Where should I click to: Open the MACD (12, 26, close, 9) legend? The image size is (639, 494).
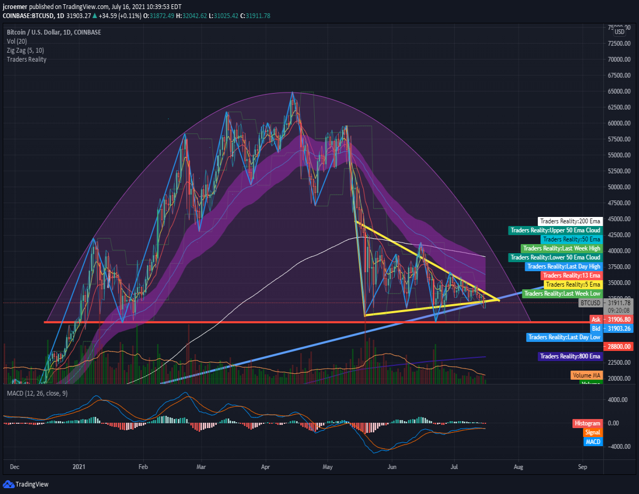click(x=37, y=393)
